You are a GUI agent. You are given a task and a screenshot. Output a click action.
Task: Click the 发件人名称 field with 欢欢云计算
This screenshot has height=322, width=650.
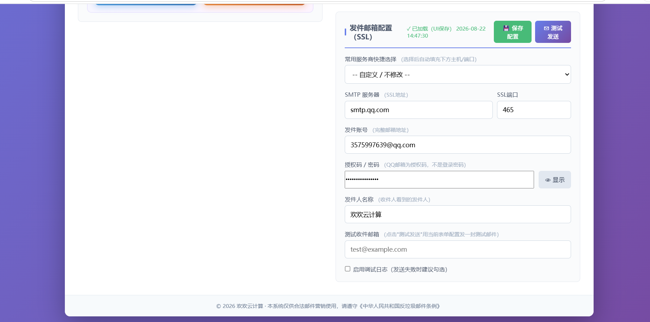pos(458,214)
